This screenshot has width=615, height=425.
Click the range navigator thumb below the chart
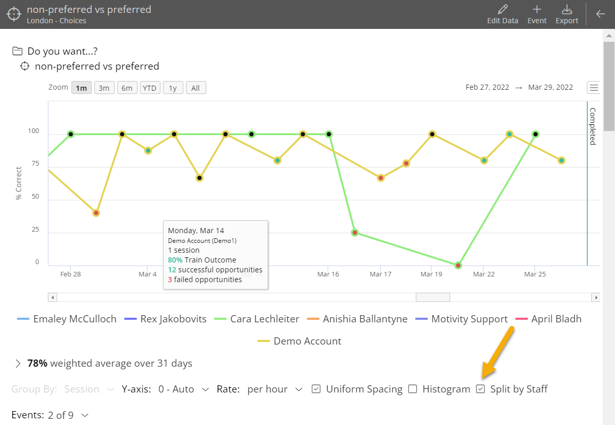(432, 297)
